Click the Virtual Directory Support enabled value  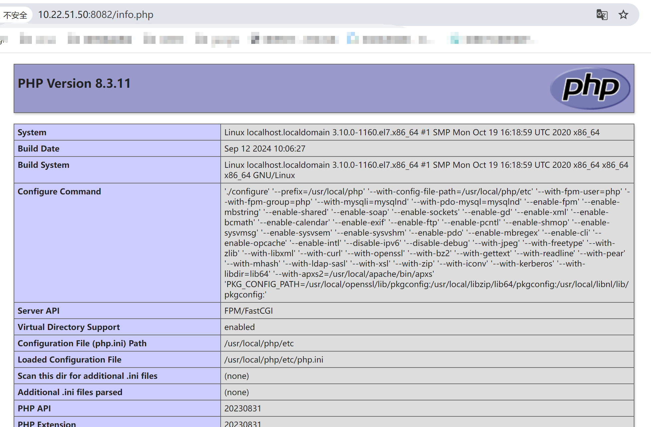tap(239, 327)
